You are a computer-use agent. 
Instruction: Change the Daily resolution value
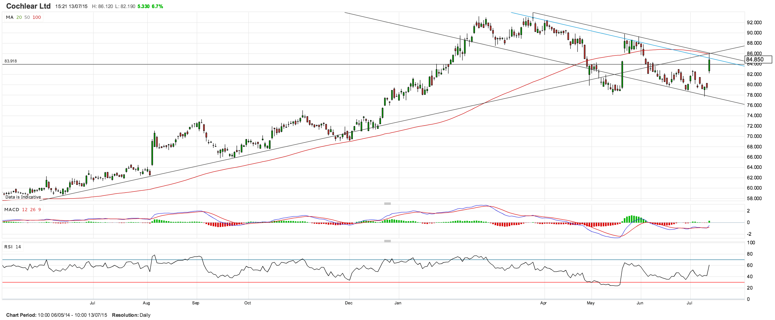145,315
